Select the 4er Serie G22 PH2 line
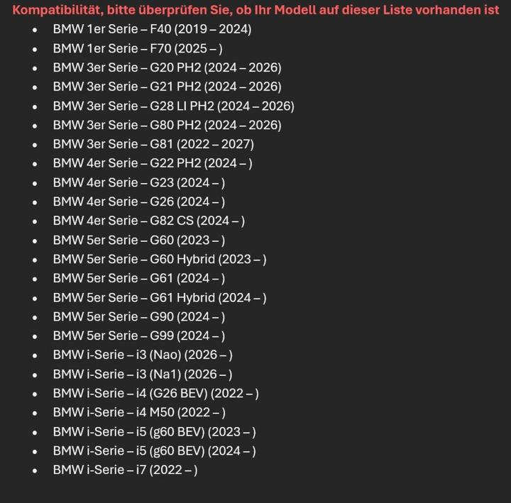The image size is (511, 503). (153, 163)
